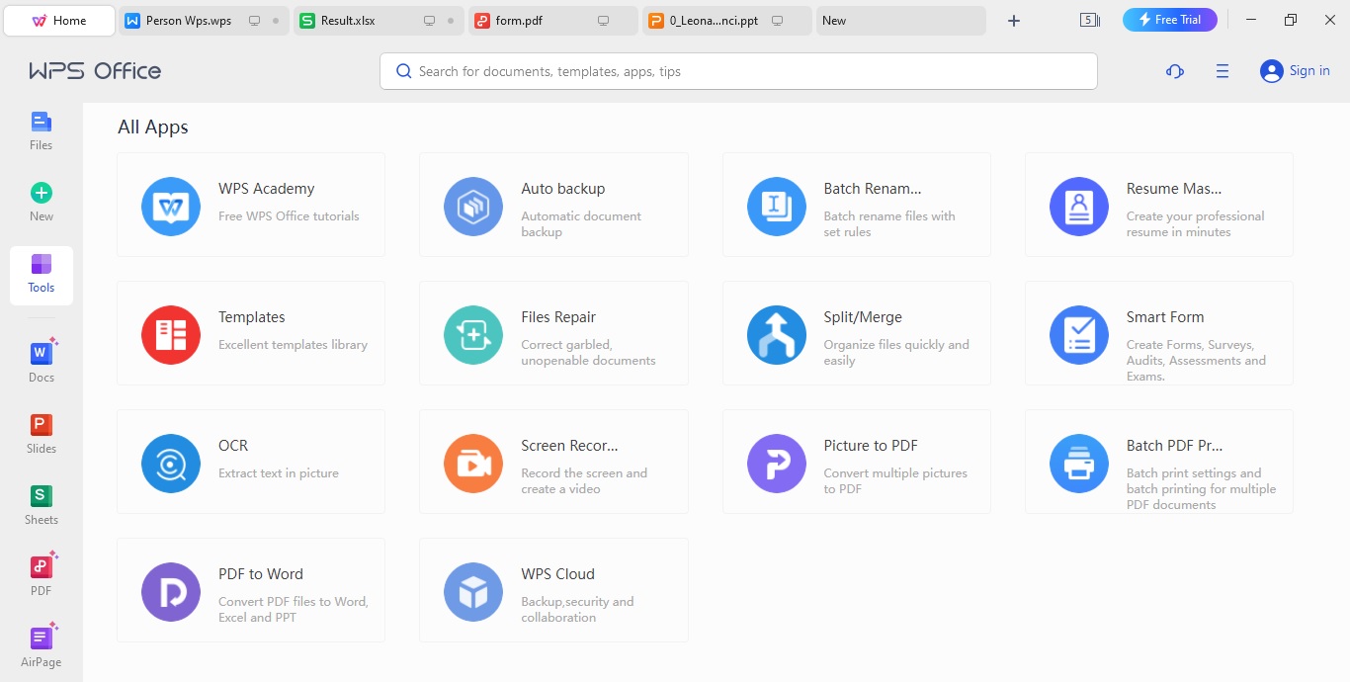Open the Files Repair tool

[553, 333]
